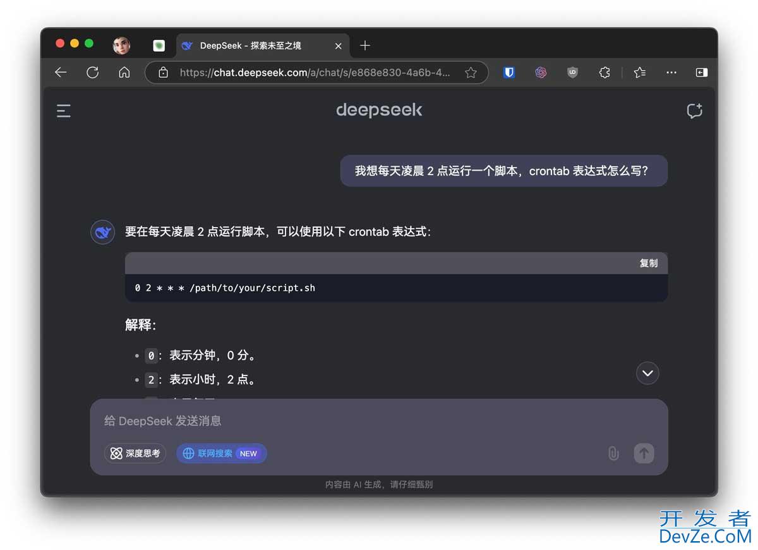Viewport: 758px width, 550px height.
Task: Open the browser home page icon
Action: click(124, 72)
